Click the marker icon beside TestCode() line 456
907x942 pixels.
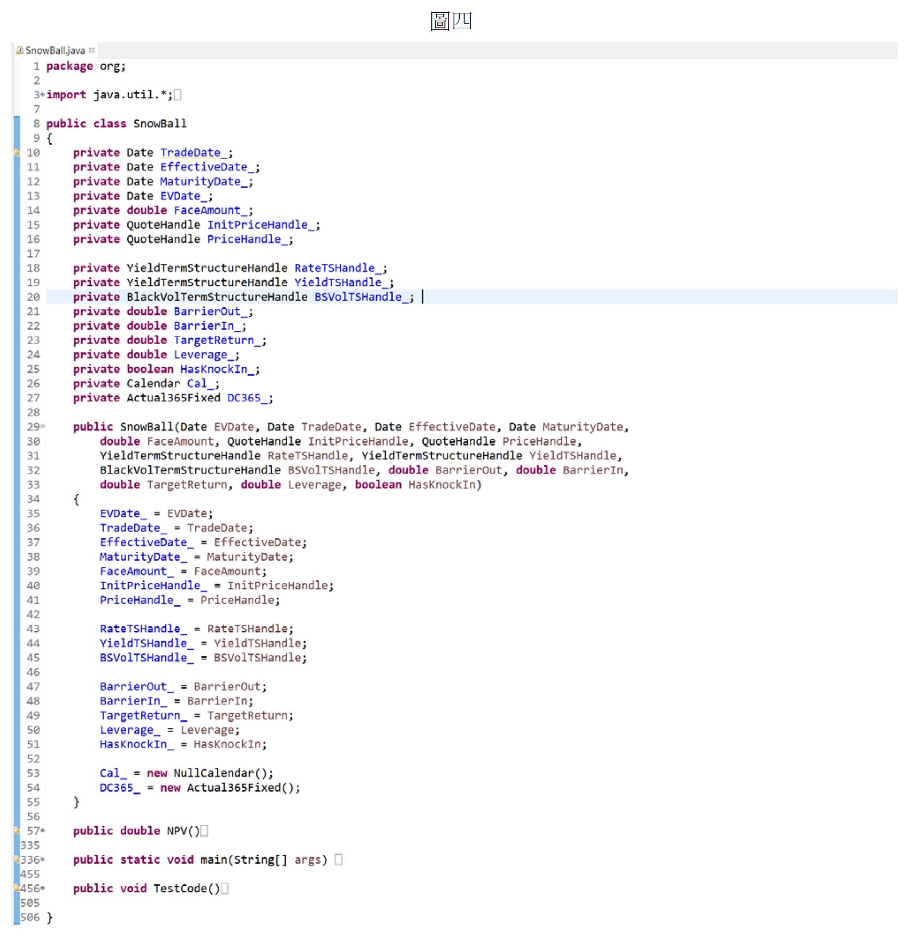[x=16, y=888]
